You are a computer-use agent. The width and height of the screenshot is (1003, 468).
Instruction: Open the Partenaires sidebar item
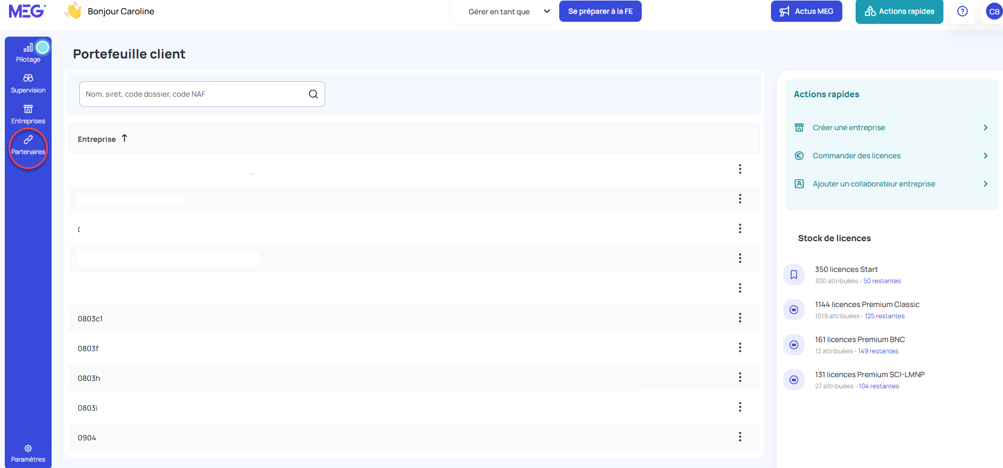pyautogui.click(x=28, y=146)
